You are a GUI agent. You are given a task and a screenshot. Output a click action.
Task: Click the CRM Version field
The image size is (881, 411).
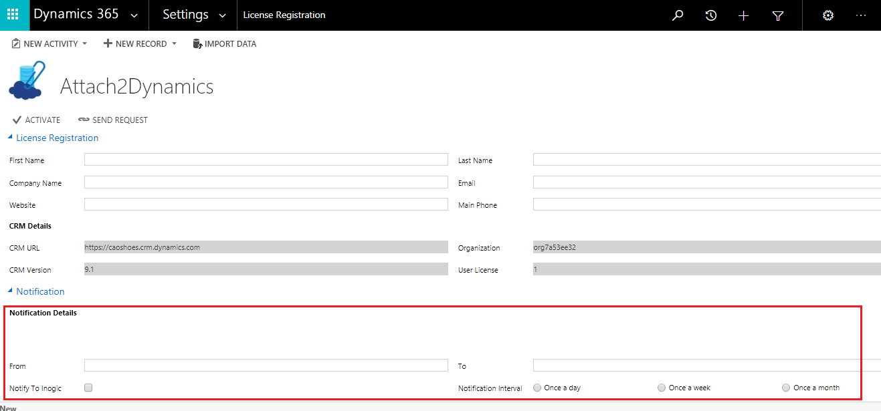coord(266,269)
